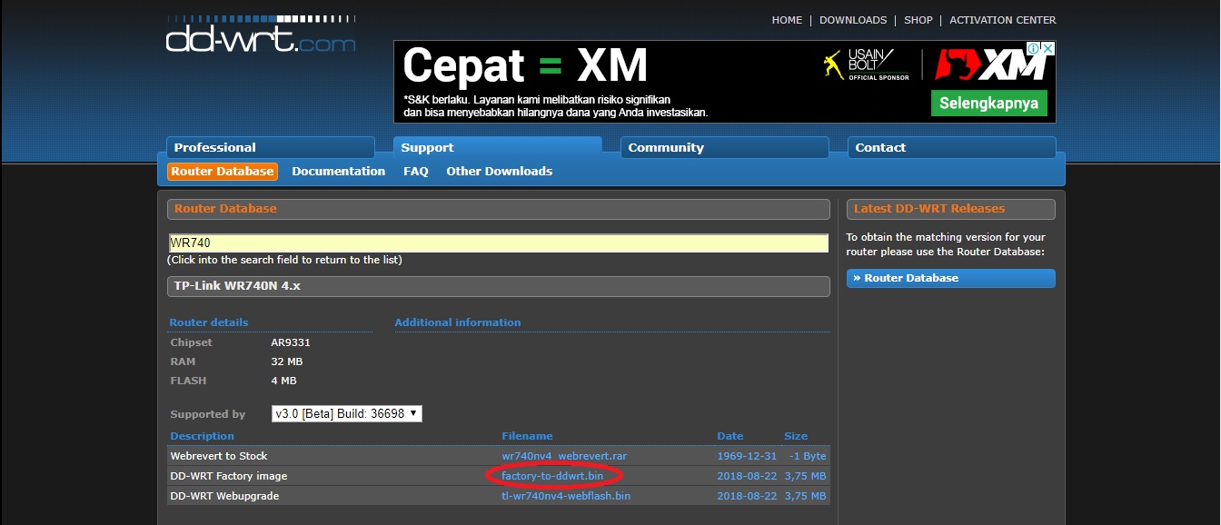Download factory-to-ddwrt.bin file

click(x=552, y=476)
